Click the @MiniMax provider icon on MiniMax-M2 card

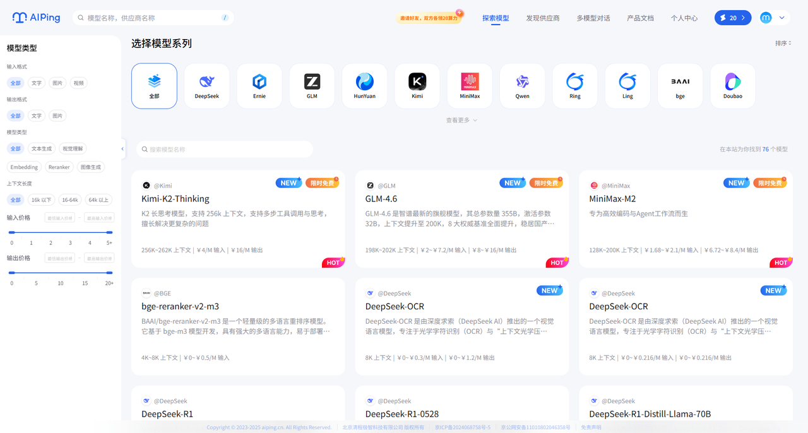[594, 186]
